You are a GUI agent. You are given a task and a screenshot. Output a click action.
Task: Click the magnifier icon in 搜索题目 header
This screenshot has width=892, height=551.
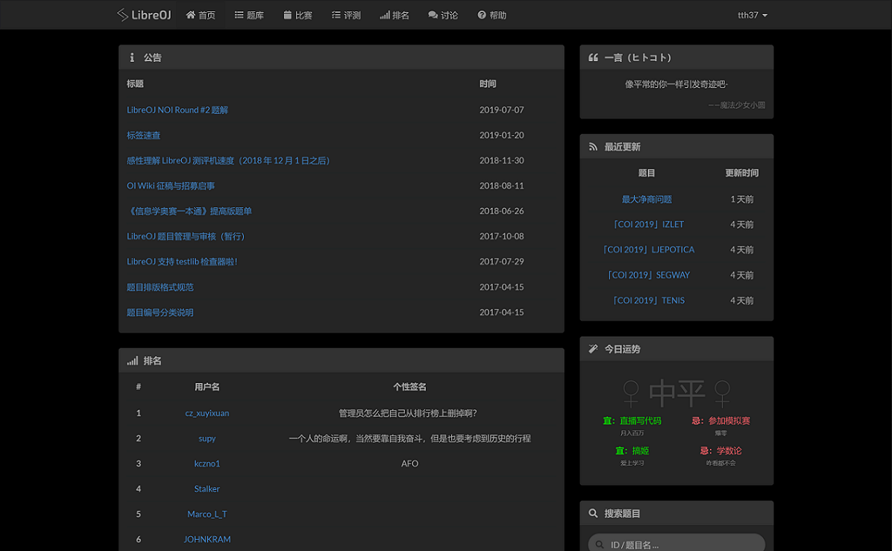594,513
